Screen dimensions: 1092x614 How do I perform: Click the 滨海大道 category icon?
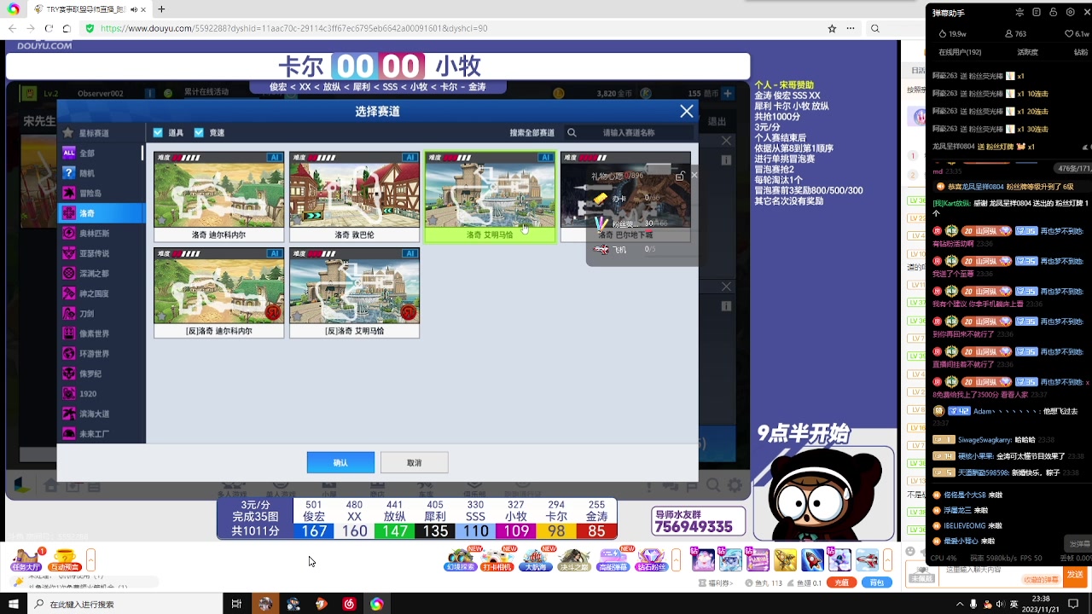[69, 414]
